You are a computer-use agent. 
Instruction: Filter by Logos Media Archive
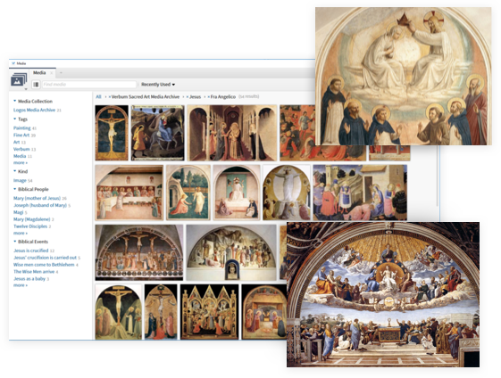[34, 110]
